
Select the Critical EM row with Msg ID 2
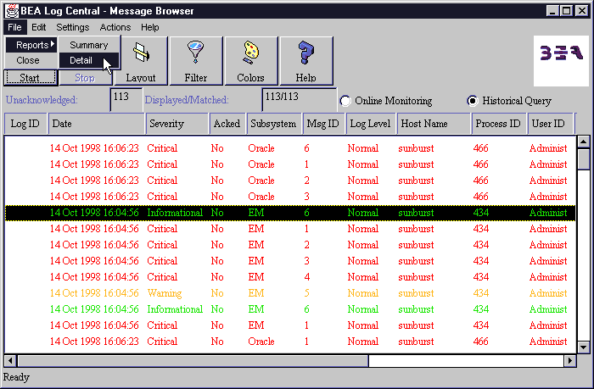[290, 245]
